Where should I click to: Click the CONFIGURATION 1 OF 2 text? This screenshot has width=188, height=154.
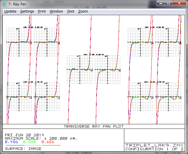154,149
